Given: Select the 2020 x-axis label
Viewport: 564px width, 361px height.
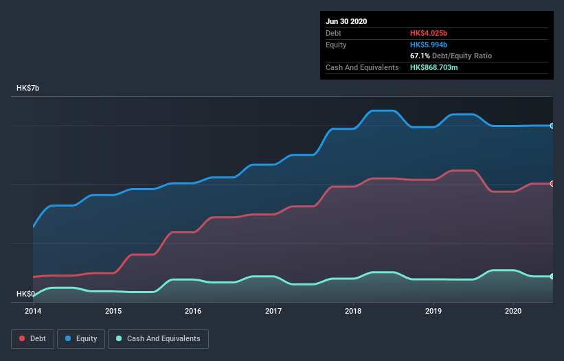Looking at the screenshot, I should coord(513,311).
